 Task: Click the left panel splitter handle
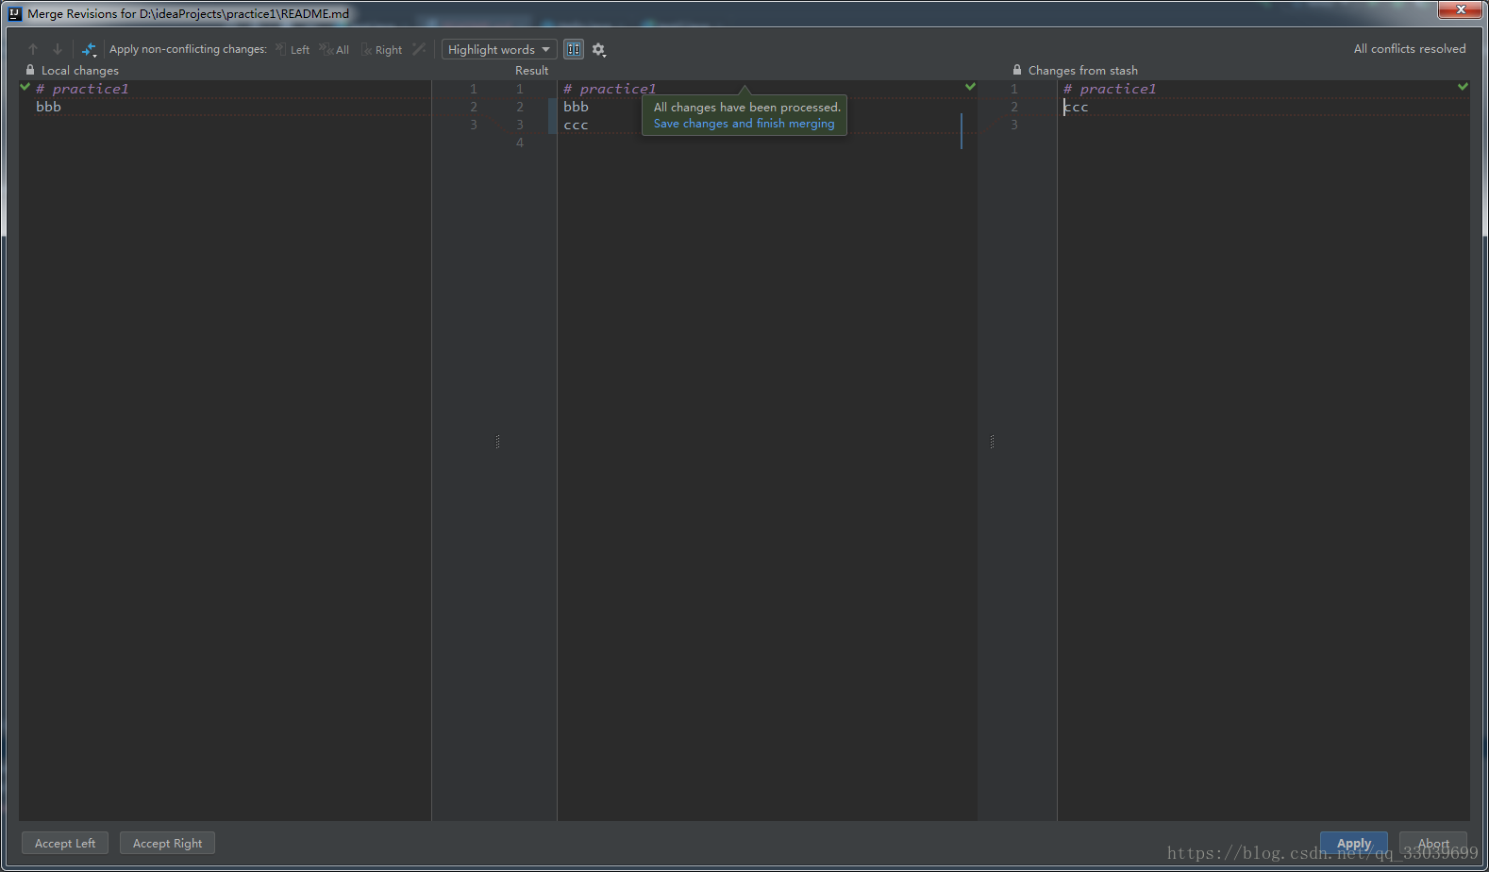pyautogui.click(x=497, y=442)
